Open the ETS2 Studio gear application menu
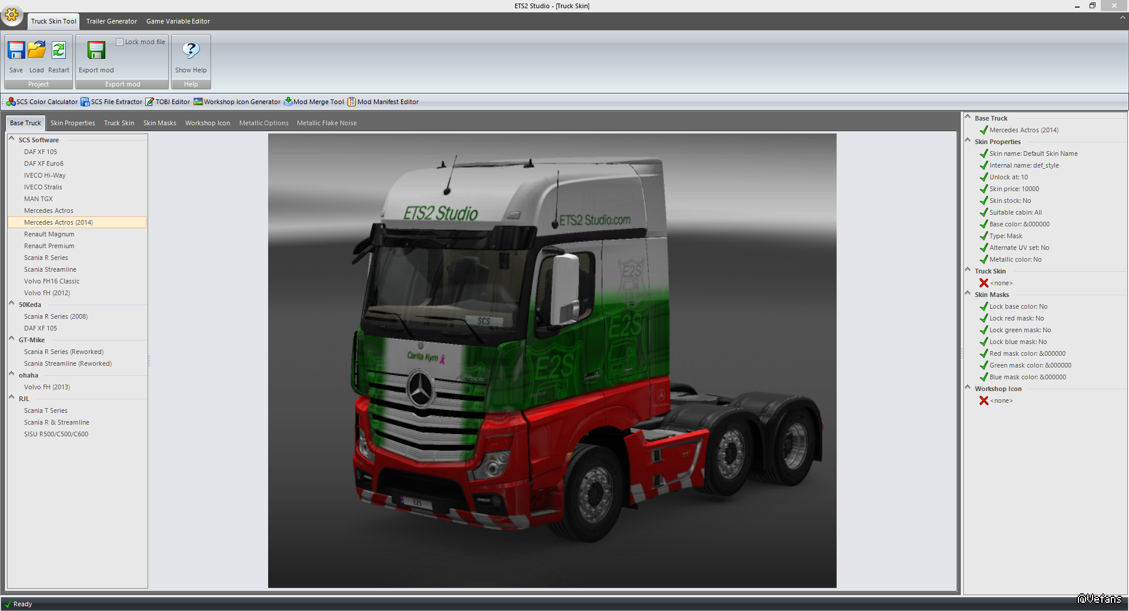The height and width of the screenshot is (611, 1129). pyautogui.click(x=12, y=15)
